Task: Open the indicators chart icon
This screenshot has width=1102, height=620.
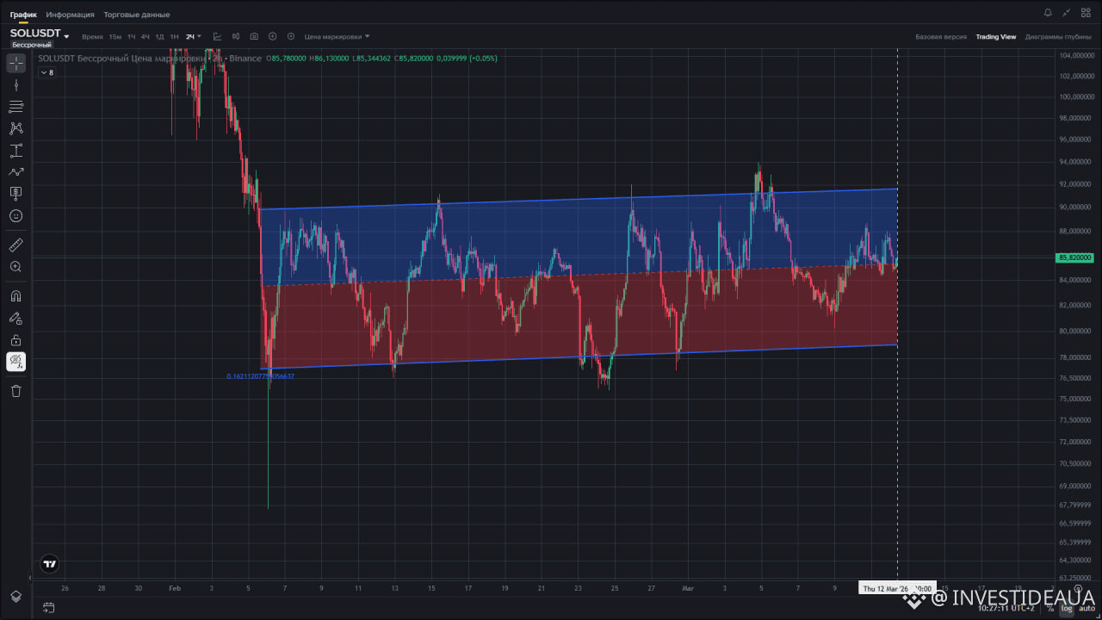Action: (x=217, y=36)
